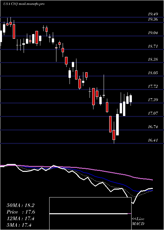Click the 17.07 price level label
The width and height of the screenshot is (164, 230).
(153, 113)
